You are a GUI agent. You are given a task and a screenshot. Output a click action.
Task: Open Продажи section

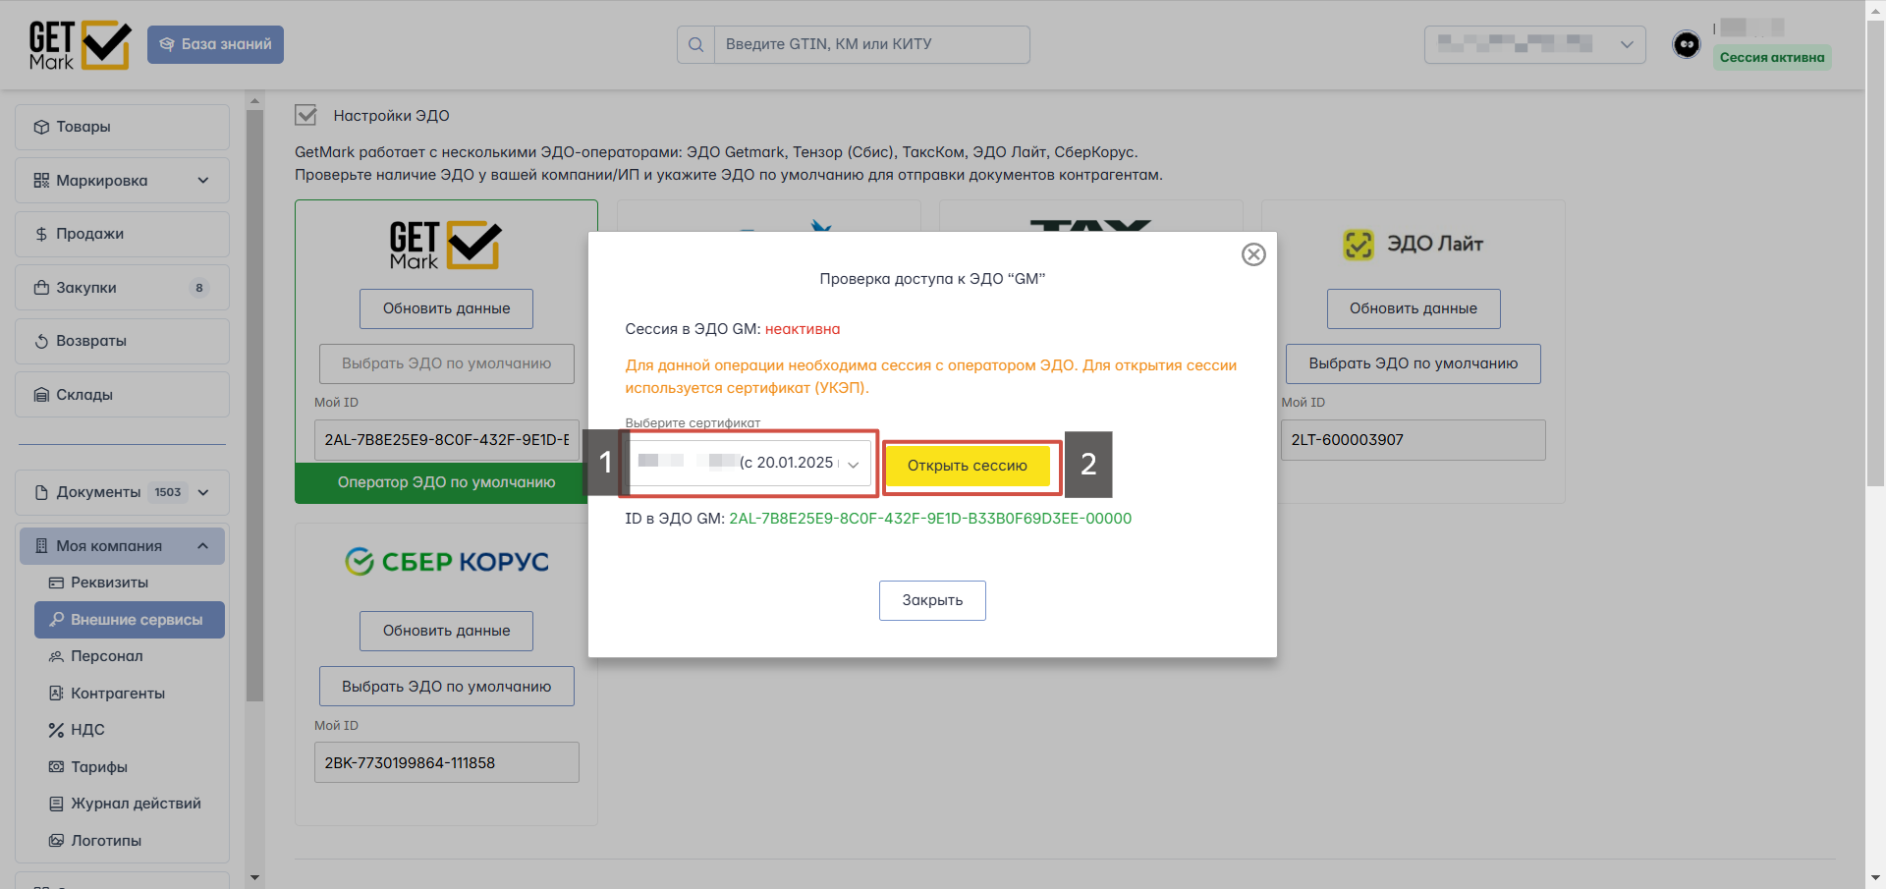pos(122,234)
